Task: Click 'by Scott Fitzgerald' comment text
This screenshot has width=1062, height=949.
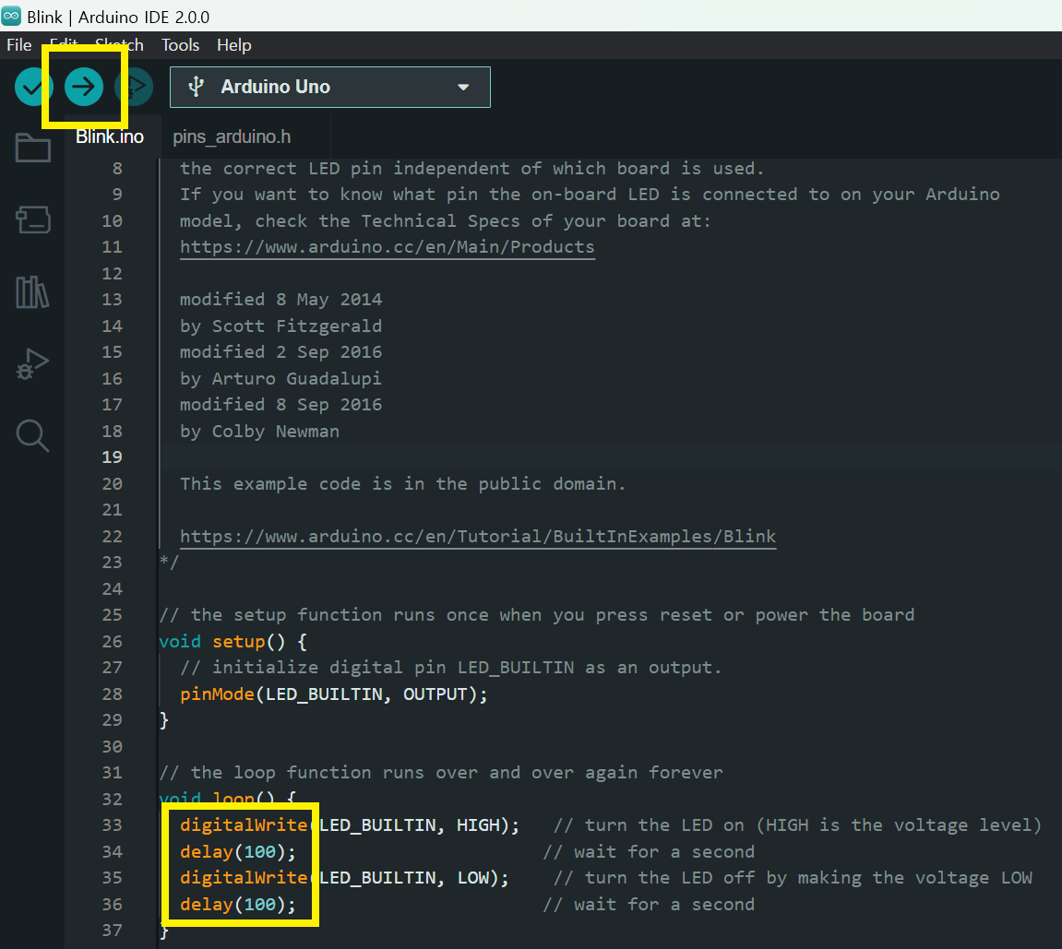Action: pos(280,326)
